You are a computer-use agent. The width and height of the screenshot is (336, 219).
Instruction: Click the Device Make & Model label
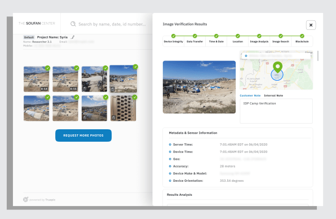point(190,173)
